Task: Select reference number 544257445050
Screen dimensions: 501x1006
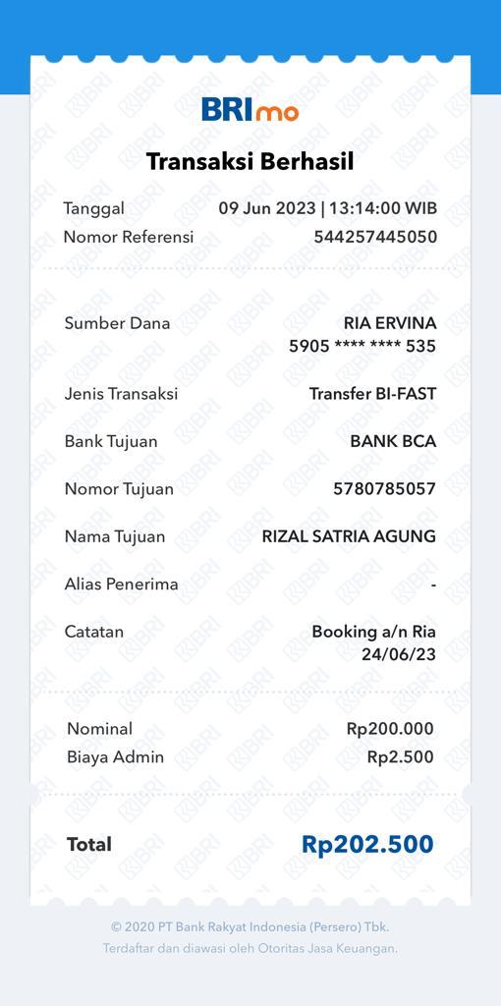Action: [x=375, y=237]
